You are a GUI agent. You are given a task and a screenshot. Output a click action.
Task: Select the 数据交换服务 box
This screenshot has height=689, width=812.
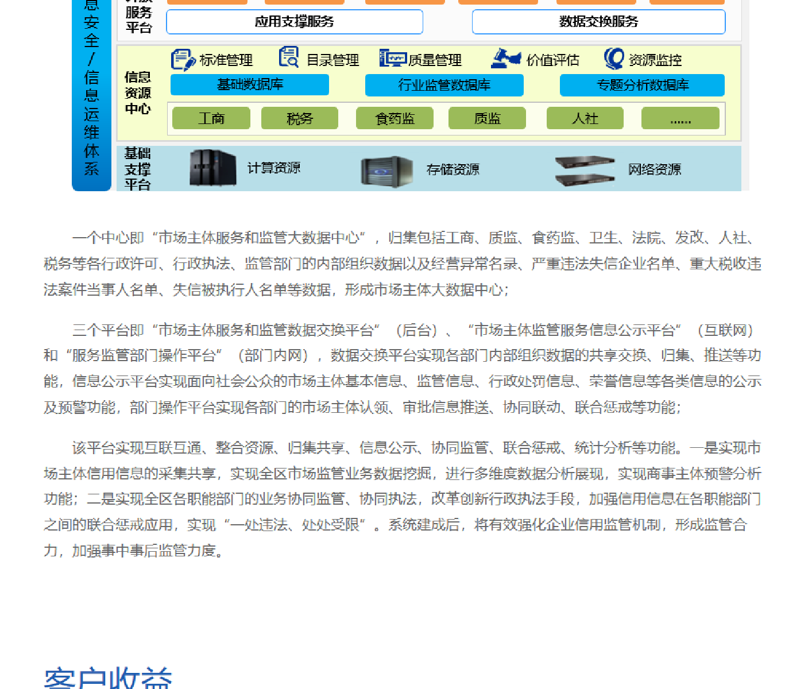598,22
